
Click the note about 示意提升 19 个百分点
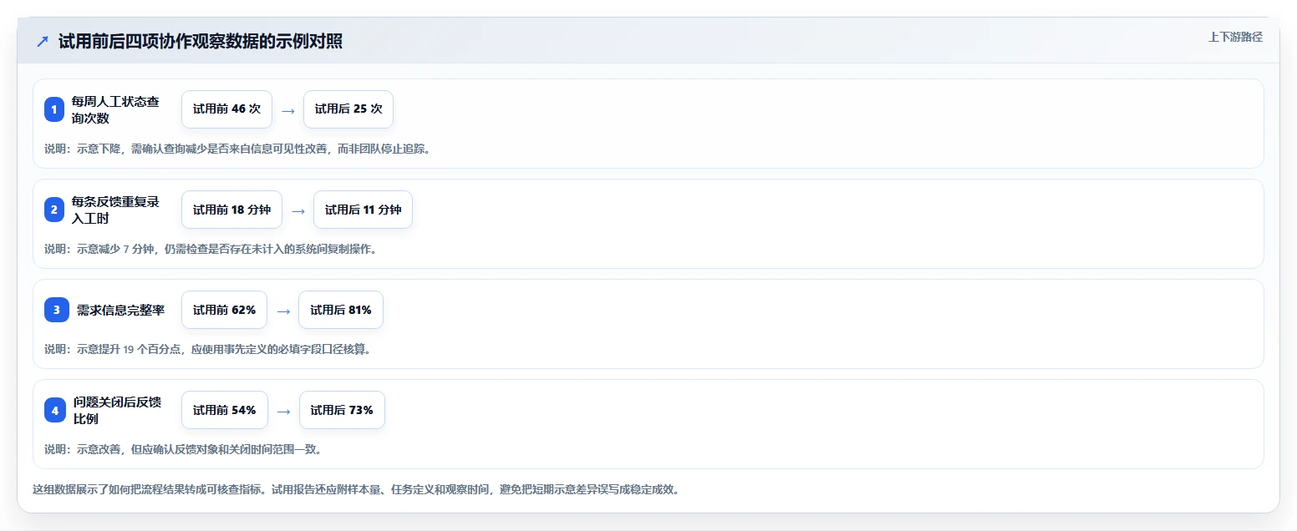[x=207, y=349]
